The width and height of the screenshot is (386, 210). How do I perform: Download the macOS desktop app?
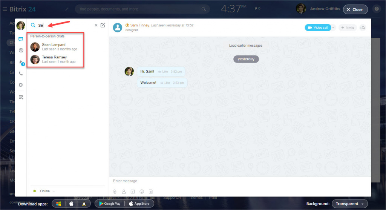click(x=71, y=204)
